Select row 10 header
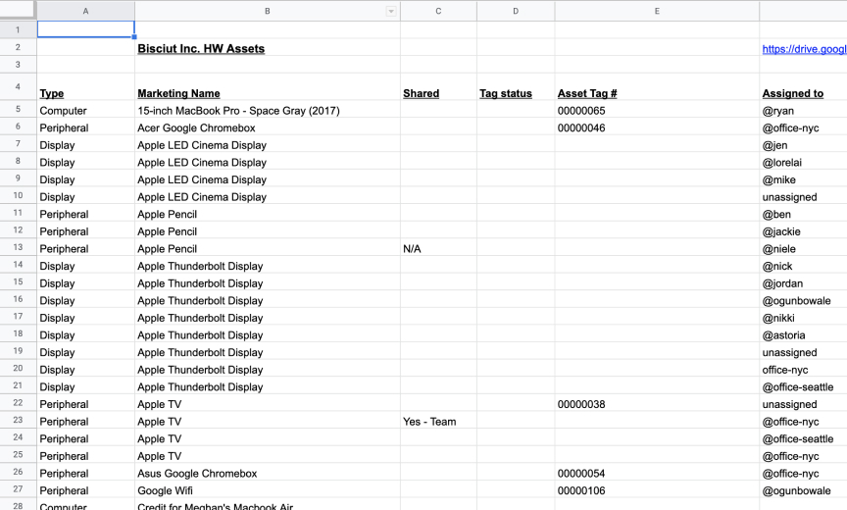The width and height of the screenshot is (847, 510). [18, 195]
